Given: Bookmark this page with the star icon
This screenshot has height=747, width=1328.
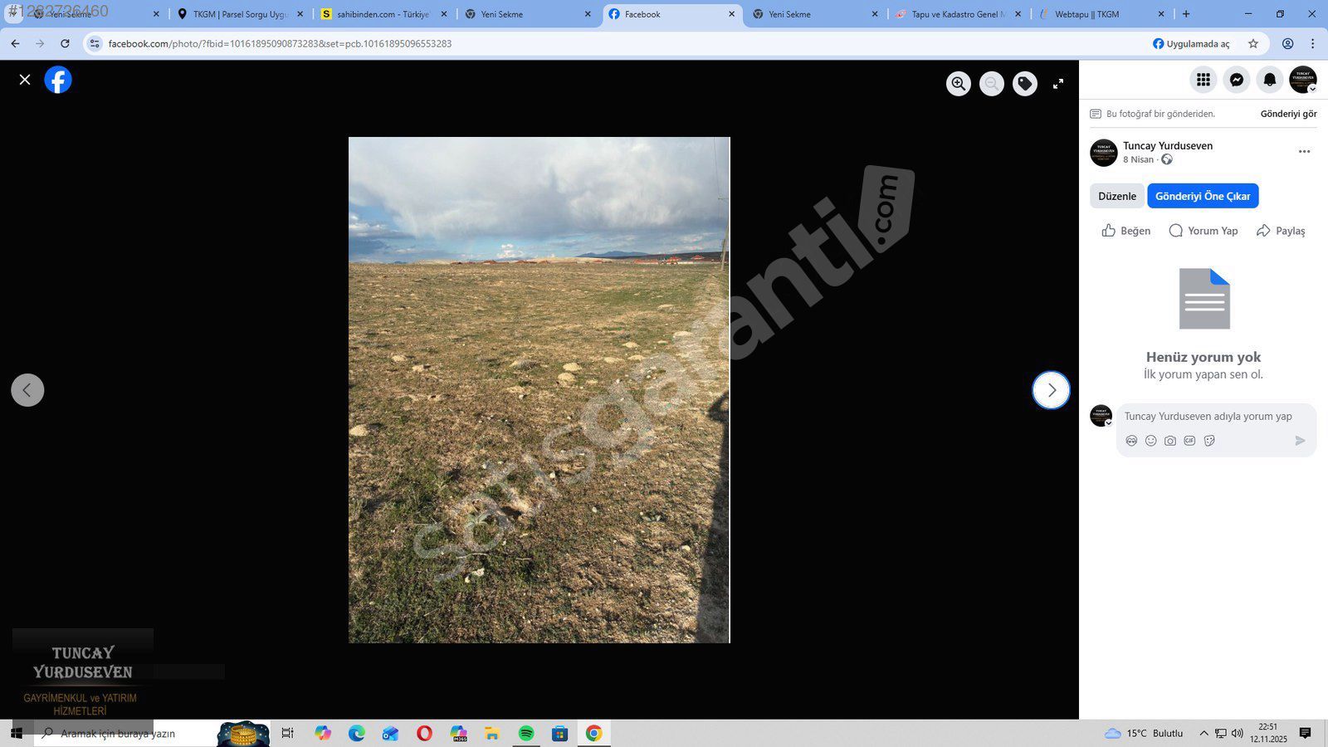Looking at the screenshot, I should click(x=1253, y=43).
